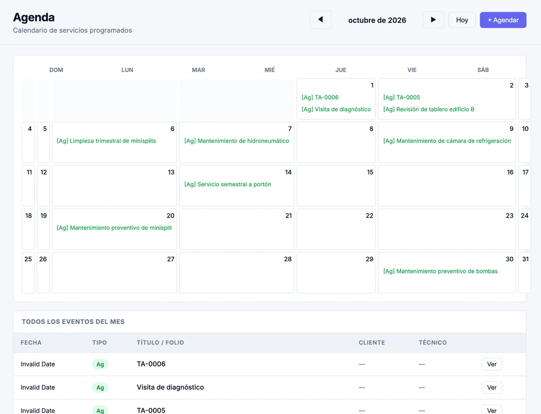
Task: Open event Mantenimiento de hidroneumático
Action: (x=237, y=141)
